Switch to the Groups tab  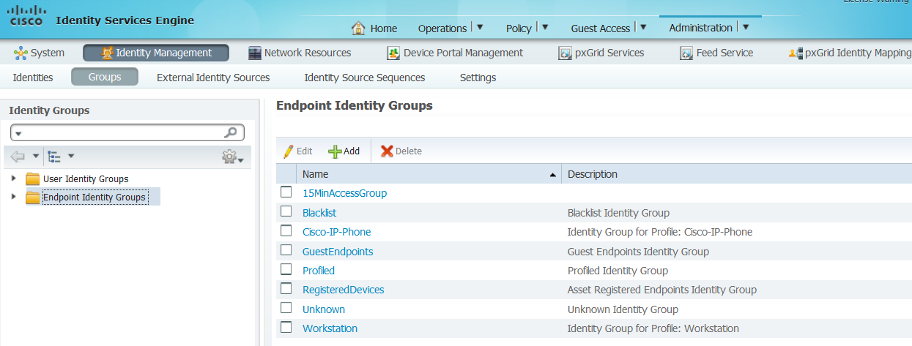105,77
